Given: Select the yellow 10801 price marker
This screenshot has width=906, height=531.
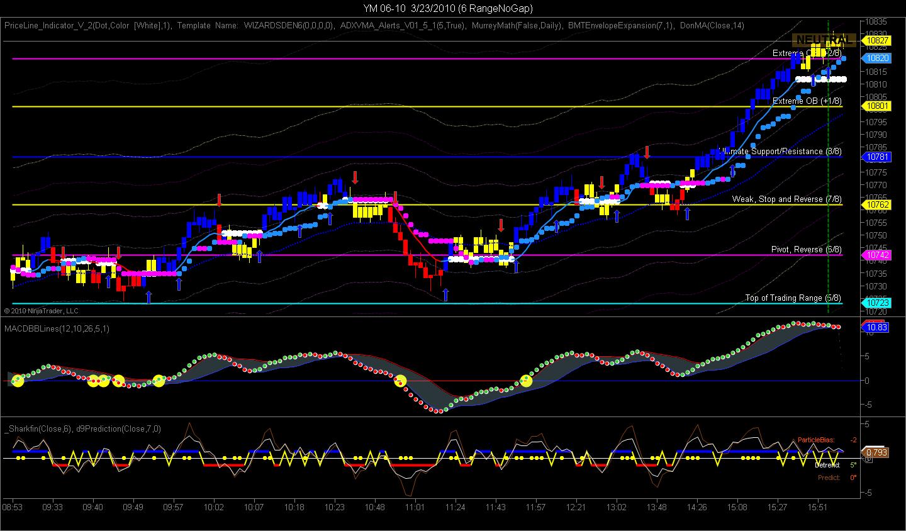Looking at the screenshot, I should [877, 106].
